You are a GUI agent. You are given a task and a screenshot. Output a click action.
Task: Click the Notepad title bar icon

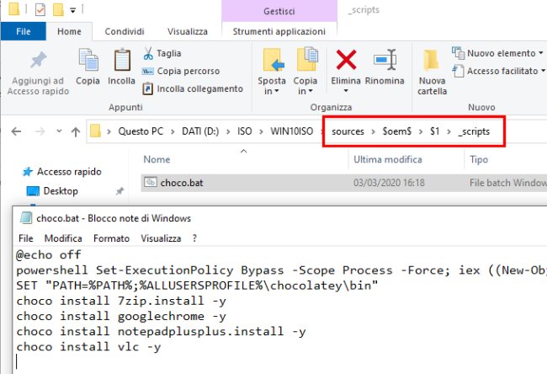26,218
